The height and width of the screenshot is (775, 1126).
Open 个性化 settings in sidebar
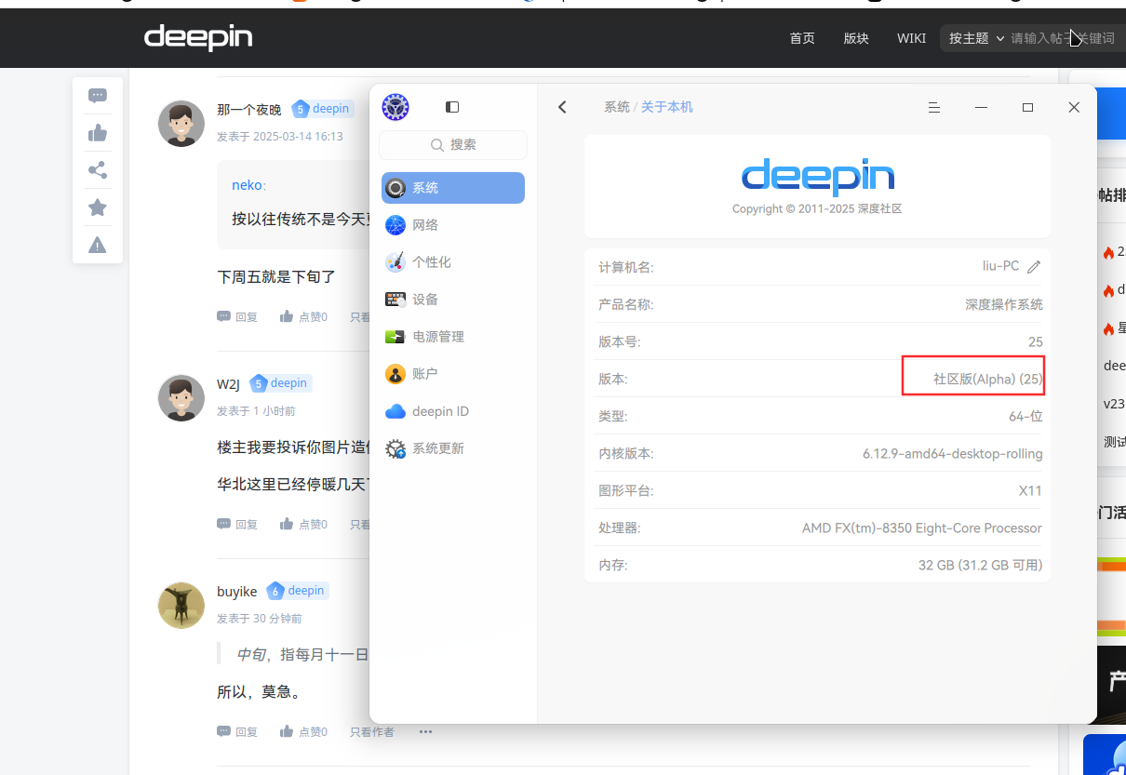(453, 262)
